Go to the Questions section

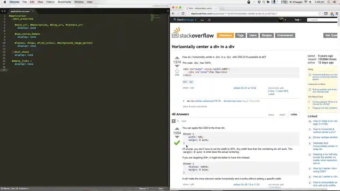point(225,35)
